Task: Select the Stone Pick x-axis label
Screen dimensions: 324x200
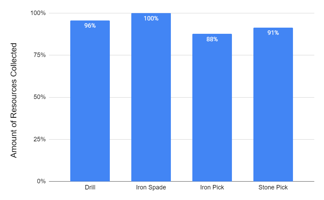Action: pos(273,187)
